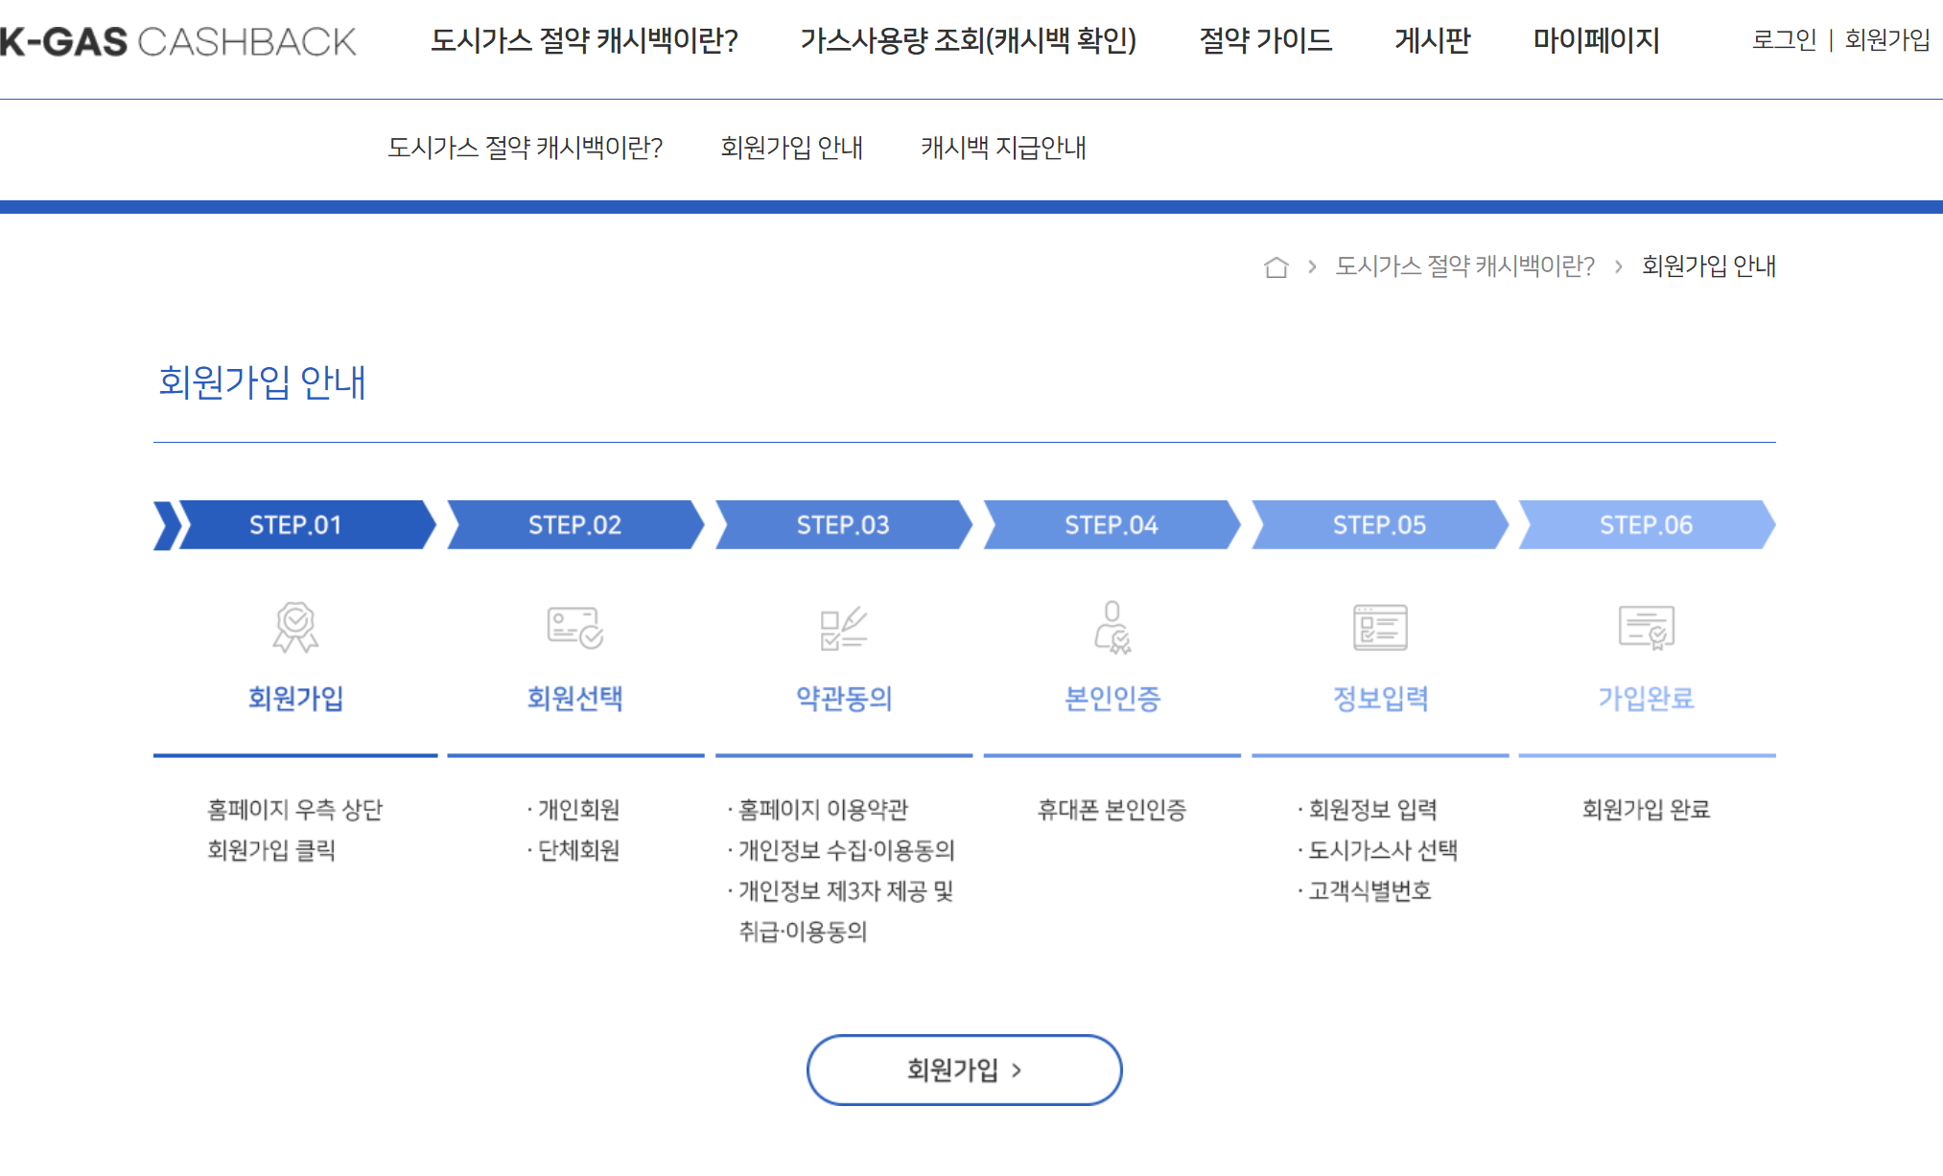The height and width of the screenshot is (1176, 1943).
Task: Click the 로그인 link at top right
Action: [x=1784, y=40]
